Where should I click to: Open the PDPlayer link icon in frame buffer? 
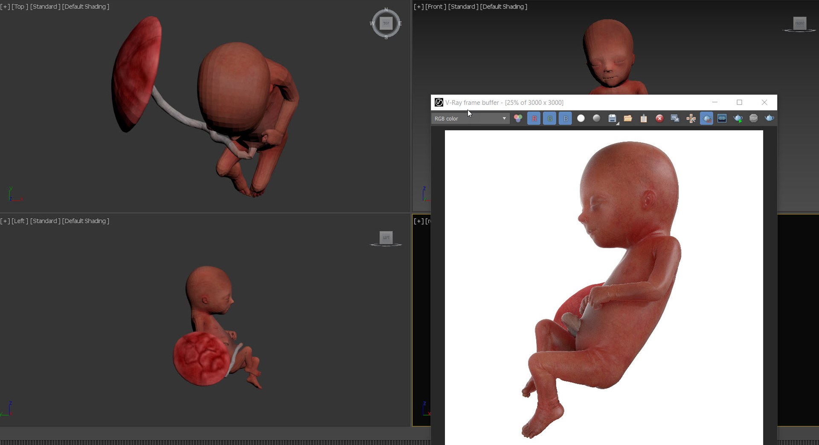pyautogui.click(x=722, y=118)
